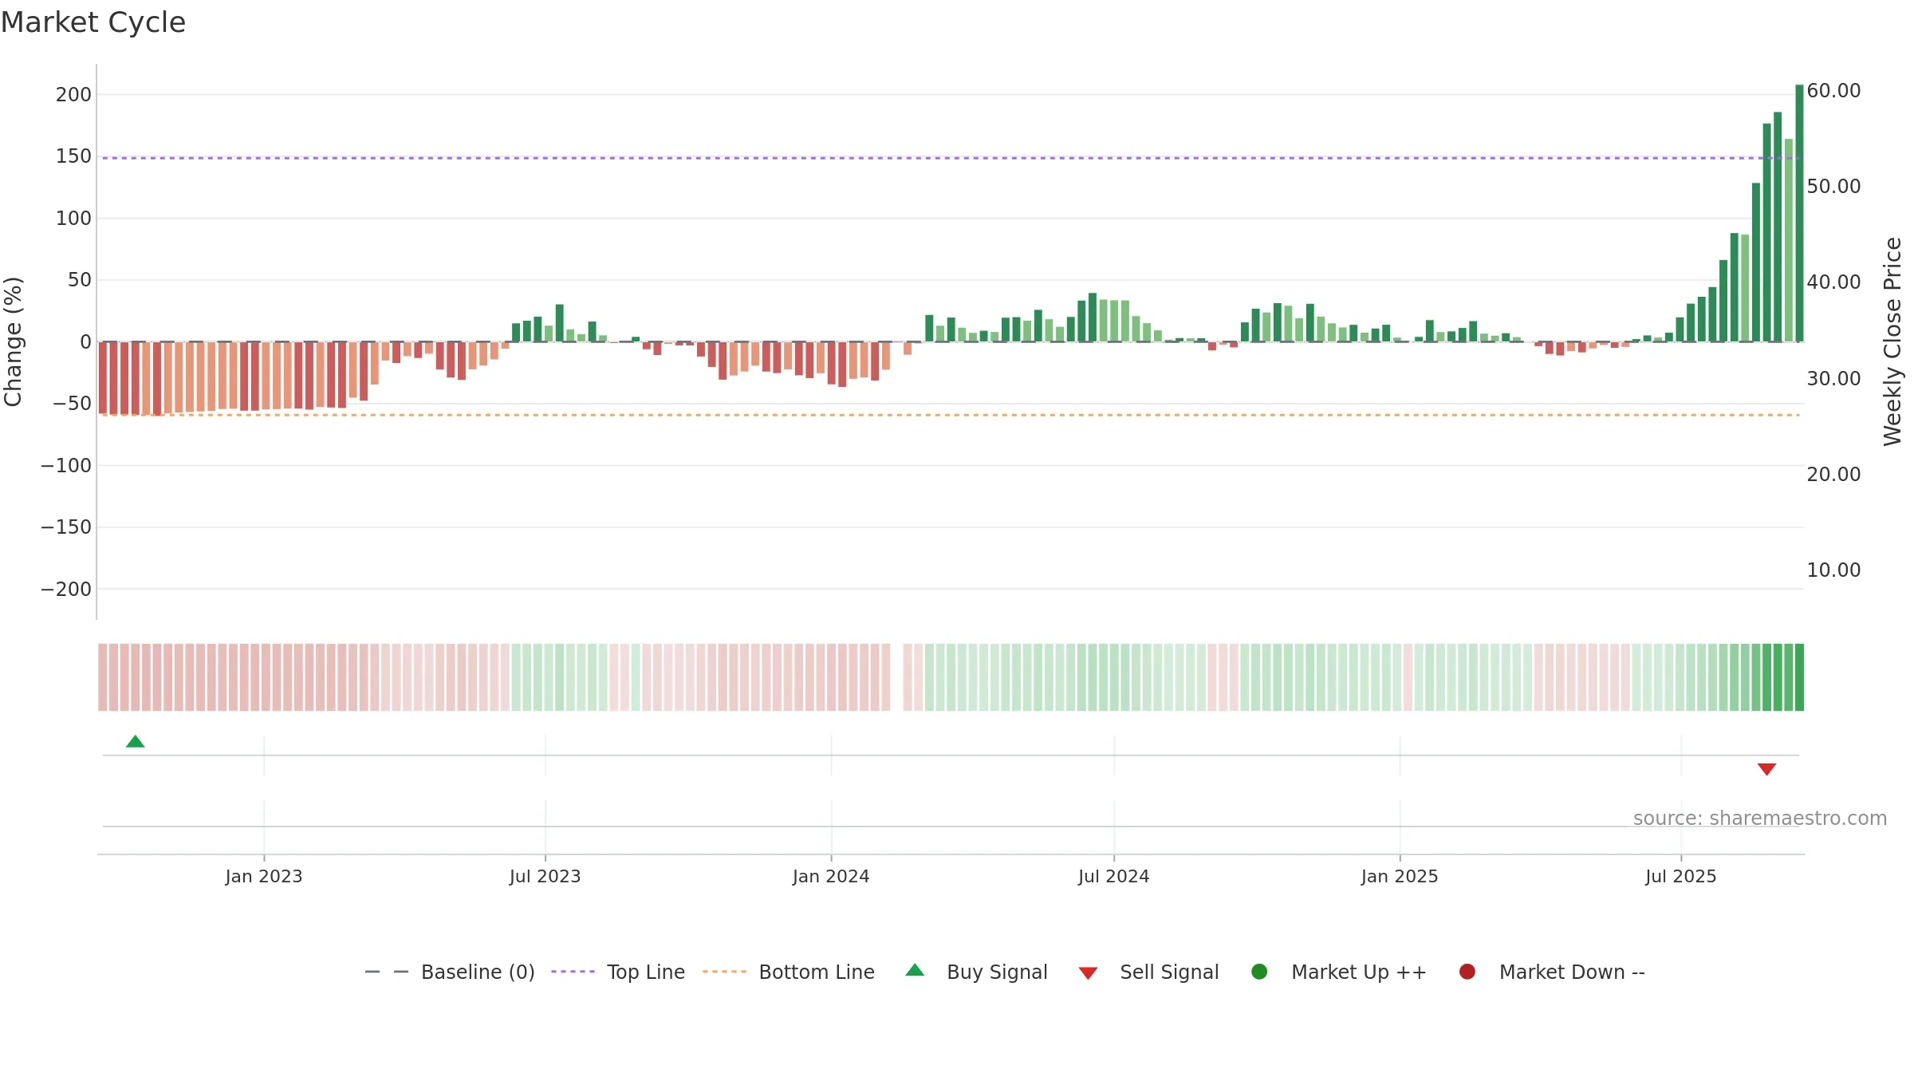Toggle Sell Signal legend entry
This screenshot has height=1077, width=1914.
click(1149, 972)
